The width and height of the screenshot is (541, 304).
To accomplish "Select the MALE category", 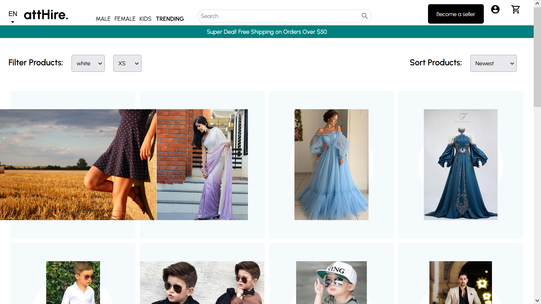I will click(x=103, y=19).
